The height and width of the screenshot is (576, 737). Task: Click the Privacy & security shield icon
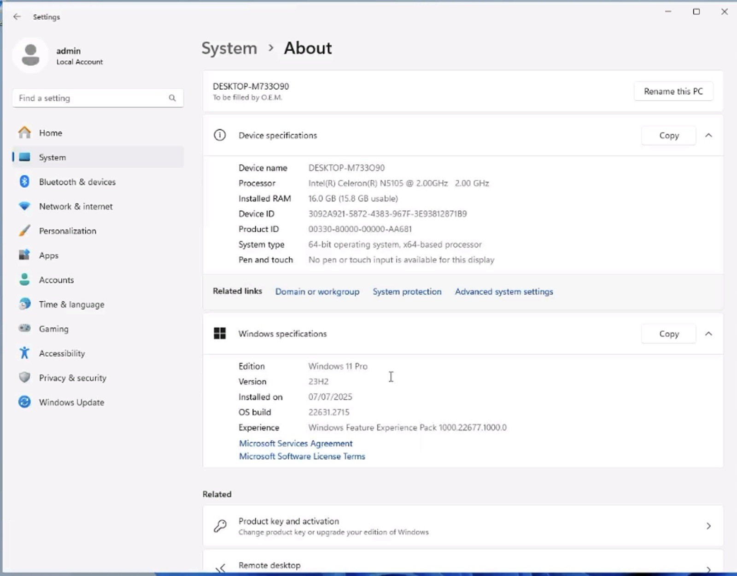coord(24,377)
